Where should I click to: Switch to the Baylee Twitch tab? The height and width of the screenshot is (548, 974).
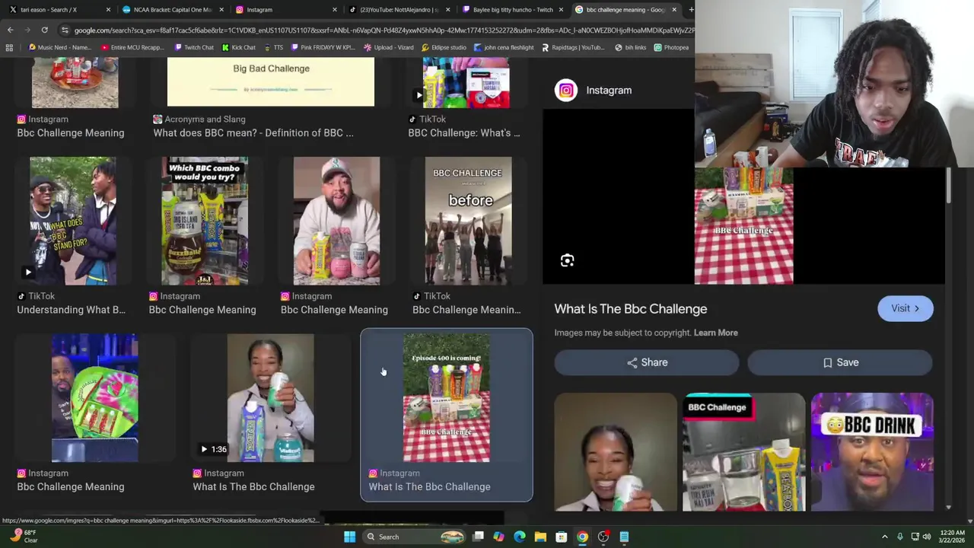(x=511, y=10)
